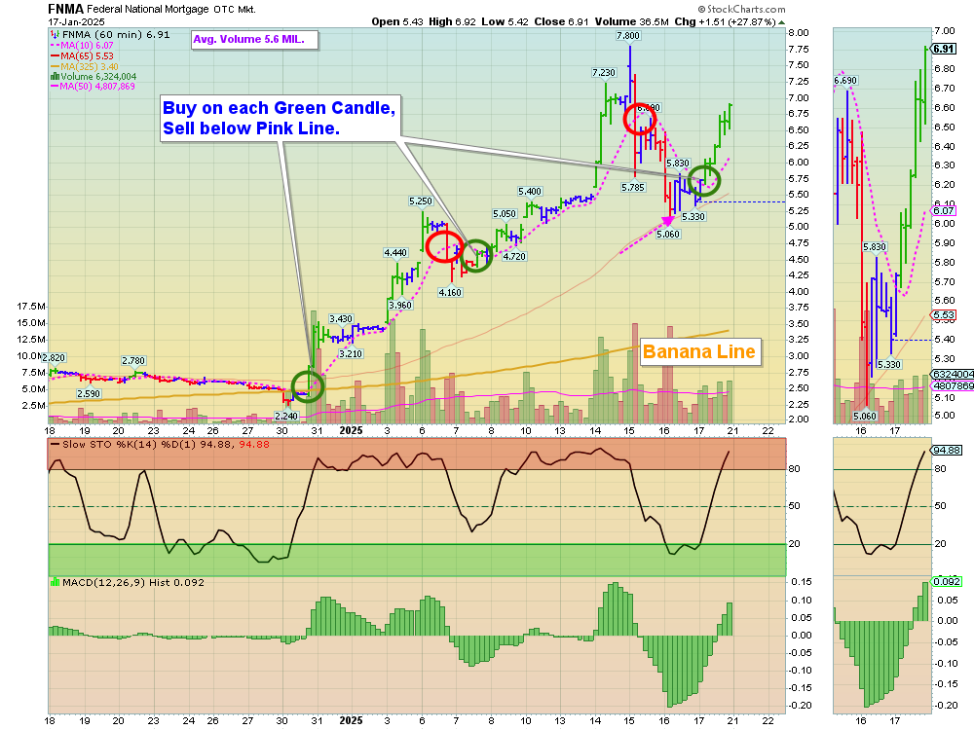
Task: Click the 5.250 price label
Action: [x=421, y=201]
